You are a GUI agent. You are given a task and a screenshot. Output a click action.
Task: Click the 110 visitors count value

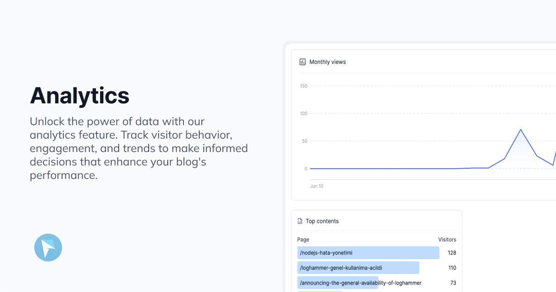(452, 268)
